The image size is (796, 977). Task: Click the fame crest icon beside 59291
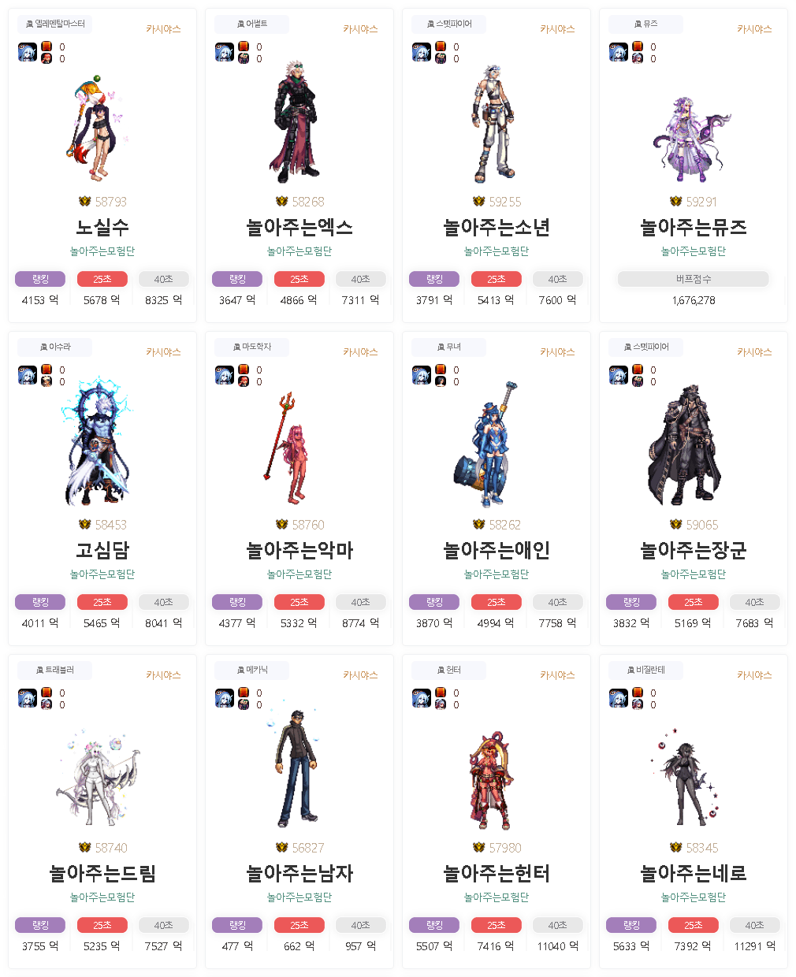tap(675, 202)
